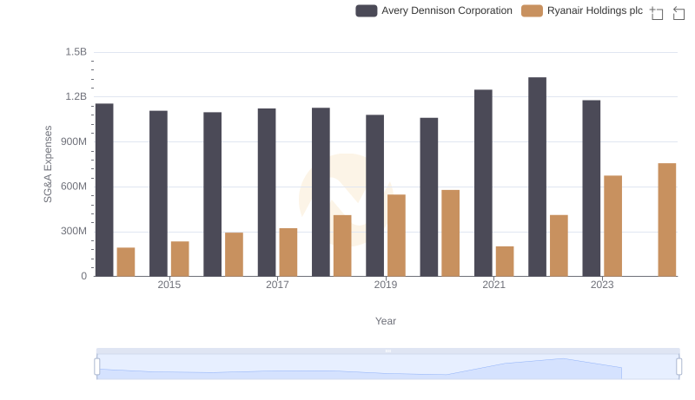Image resolution: width=695 pixels, height=400 pixels.
Task: Click the orange Ryanair legend swatch
Action: [532, 10]
